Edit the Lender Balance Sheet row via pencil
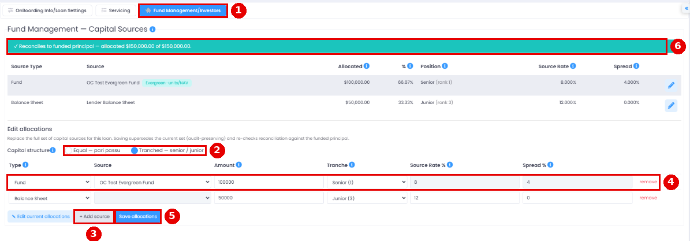 tap(670, 106)
